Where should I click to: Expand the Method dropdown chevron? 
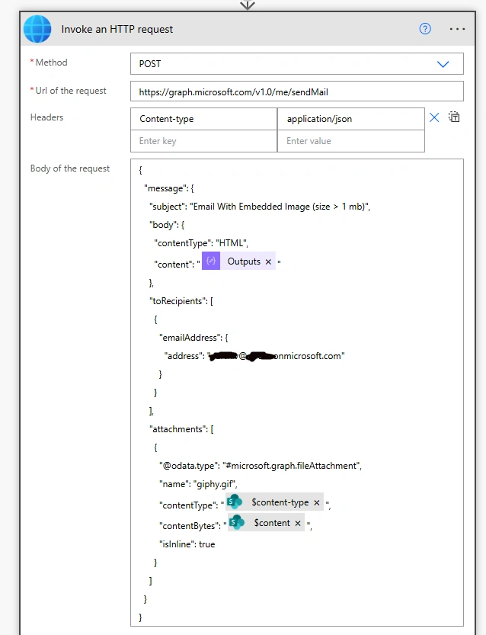(443, 64)
